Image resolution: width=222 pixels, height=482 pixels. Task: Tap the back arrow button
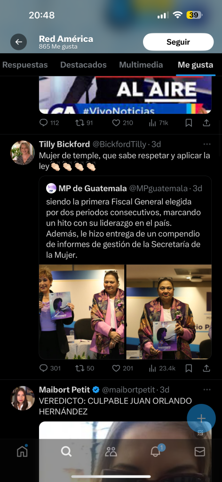[x=19, y=42]
